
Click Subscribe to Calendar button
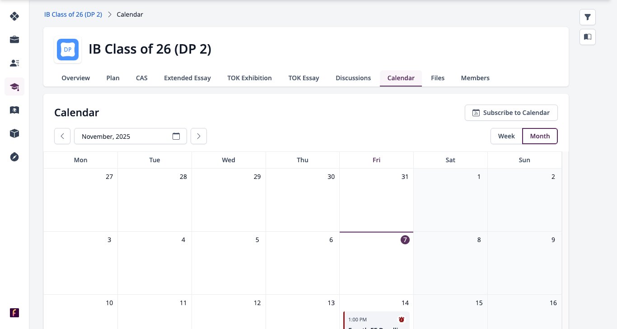[511, 113]
